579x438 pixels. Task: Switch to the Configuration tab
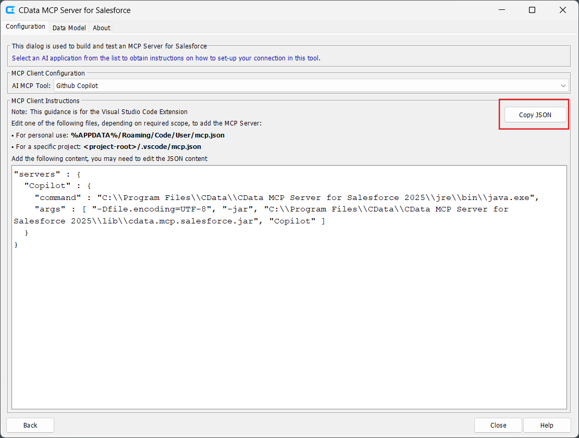(26, 27)
